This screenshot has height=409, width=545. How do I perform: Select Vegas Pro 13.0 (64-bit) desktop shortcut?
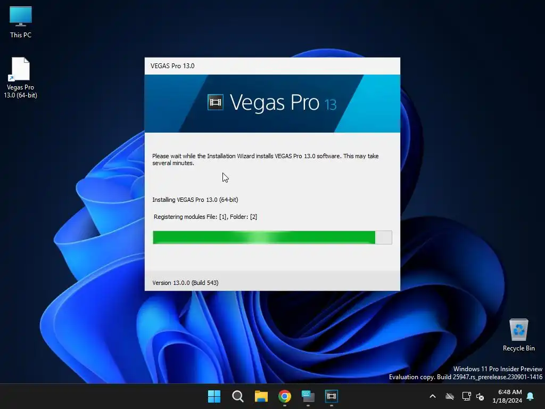[21, 78]
